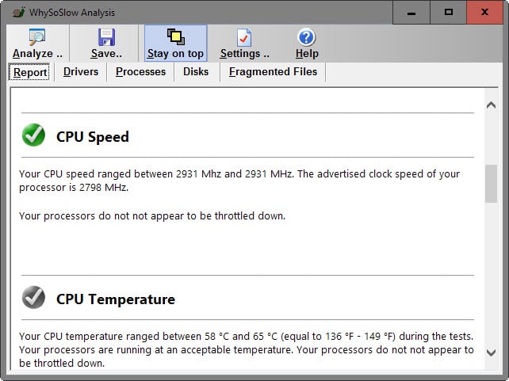
Task: Click the scrollbar down arrow
Action: pos(491,352)
